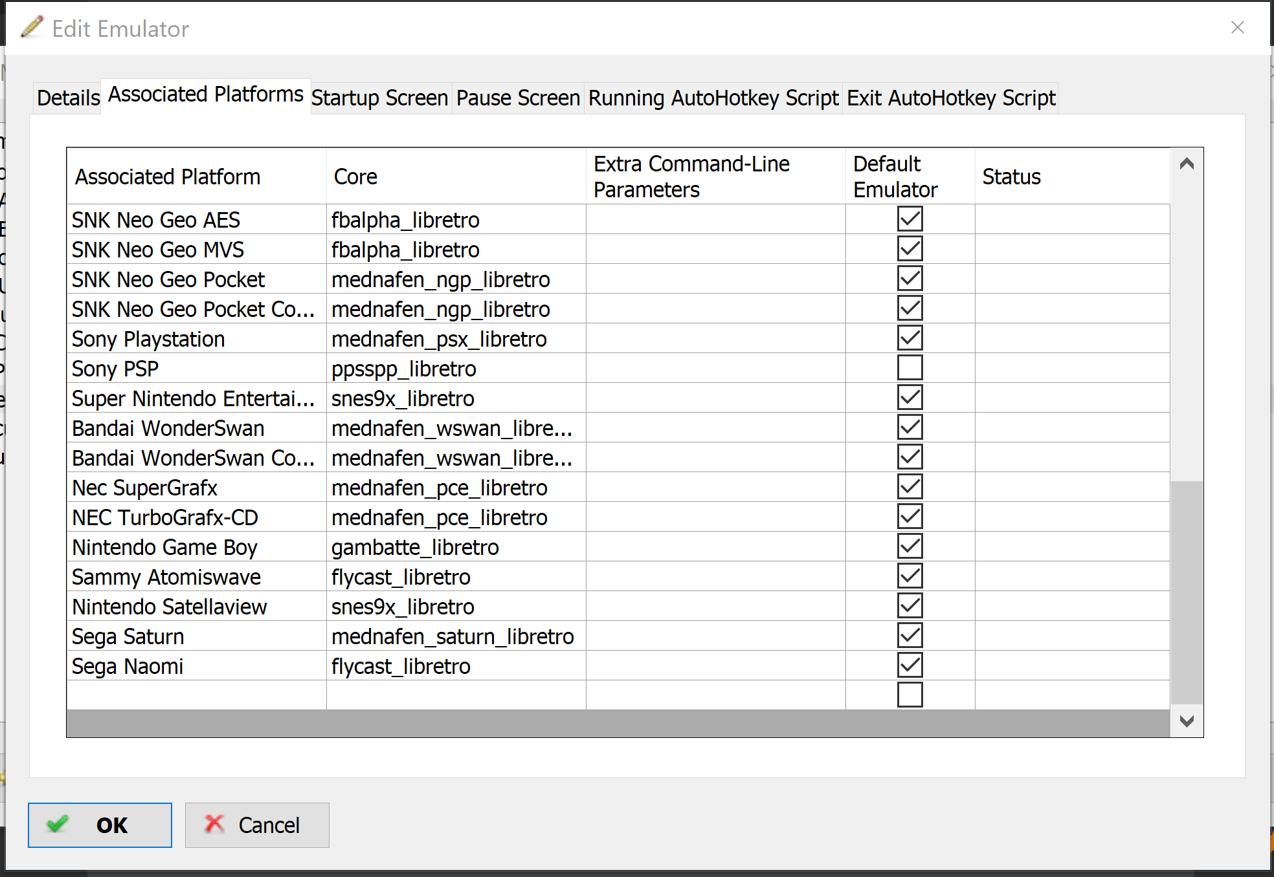Viewport: 1274px width, 877px height.
Task: Click extra parameters cell for Sony PSP
Action: [716, 369]
